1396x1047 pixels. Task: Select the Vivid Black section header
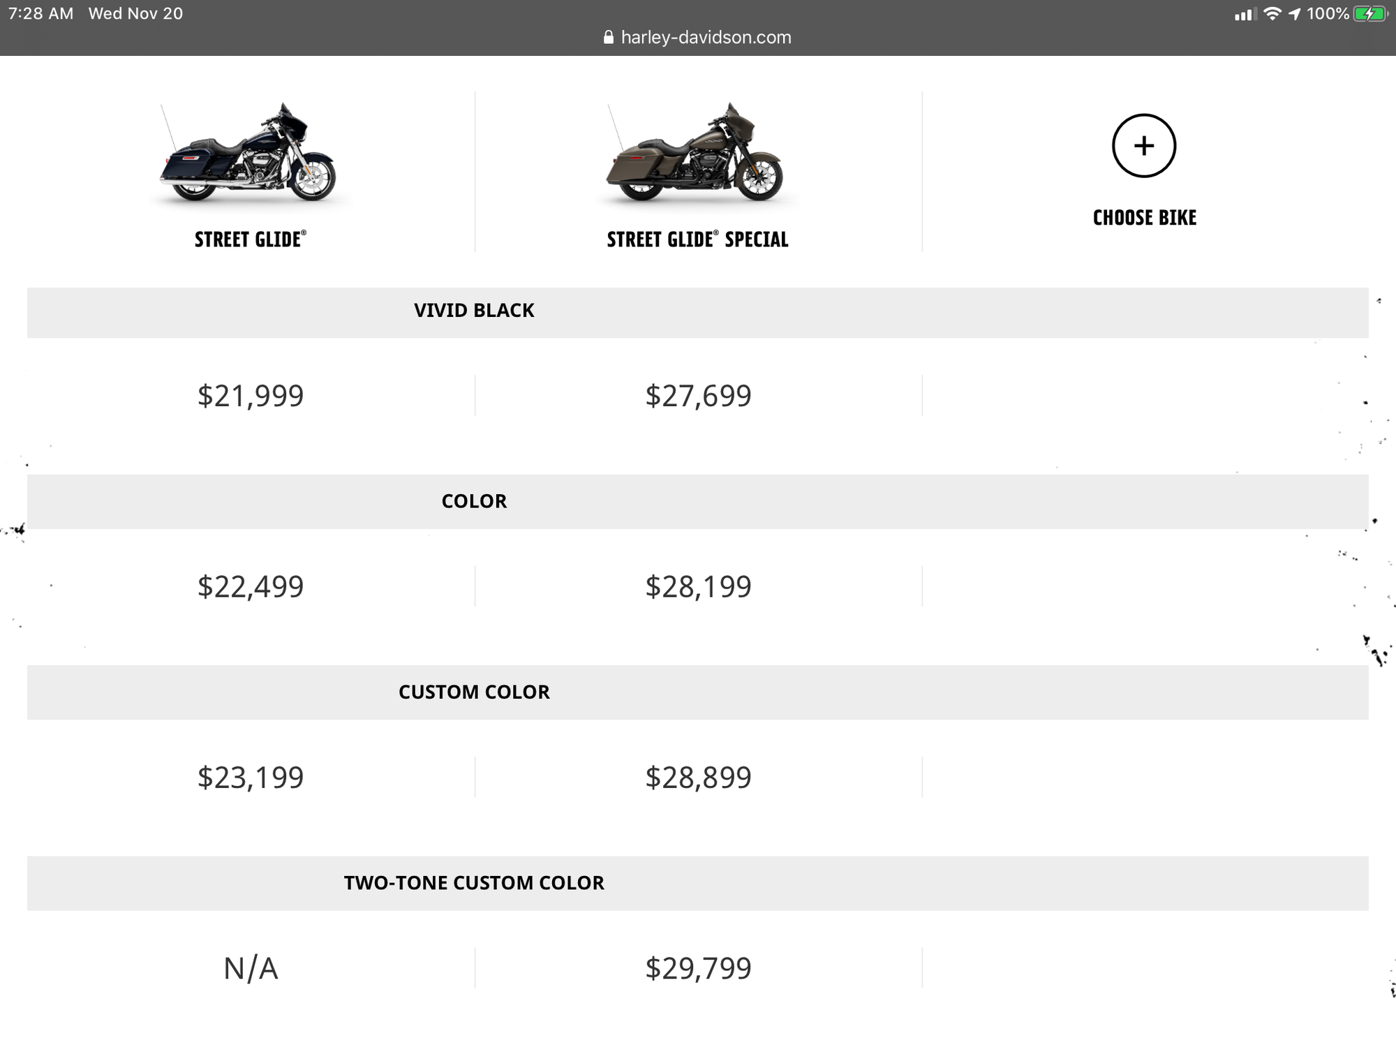click(x=474, y=311)
